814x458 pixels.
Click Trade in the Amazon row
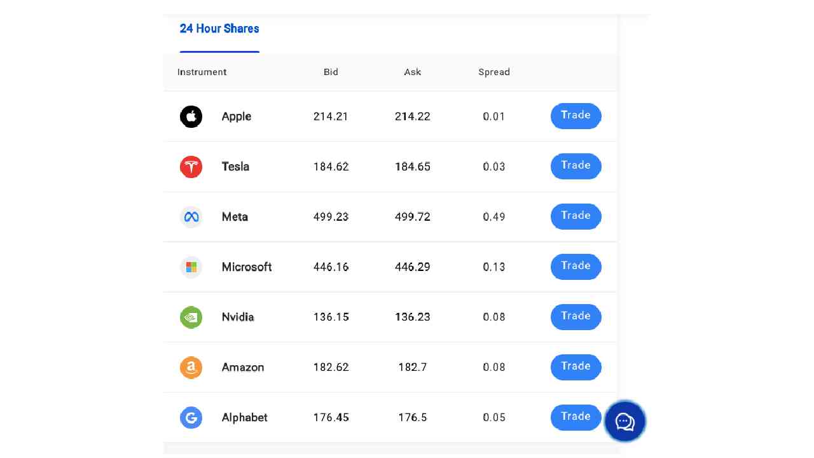pyautogui.click(x=576, y=367)
